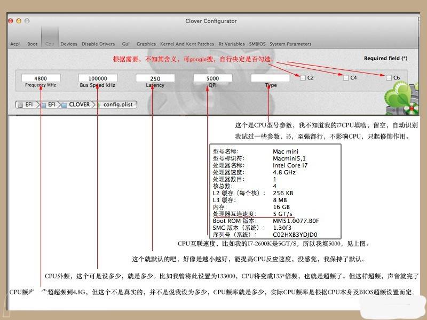
Task: Open the Disable Drivers tab
Action: pos(98,44)
